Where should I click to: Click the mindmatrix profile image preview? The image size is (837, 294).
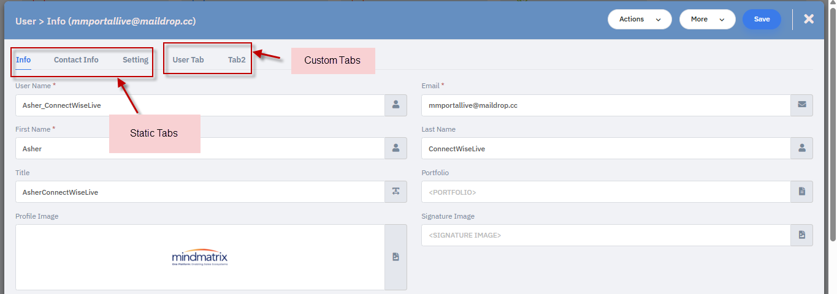(x=200, y=257)
